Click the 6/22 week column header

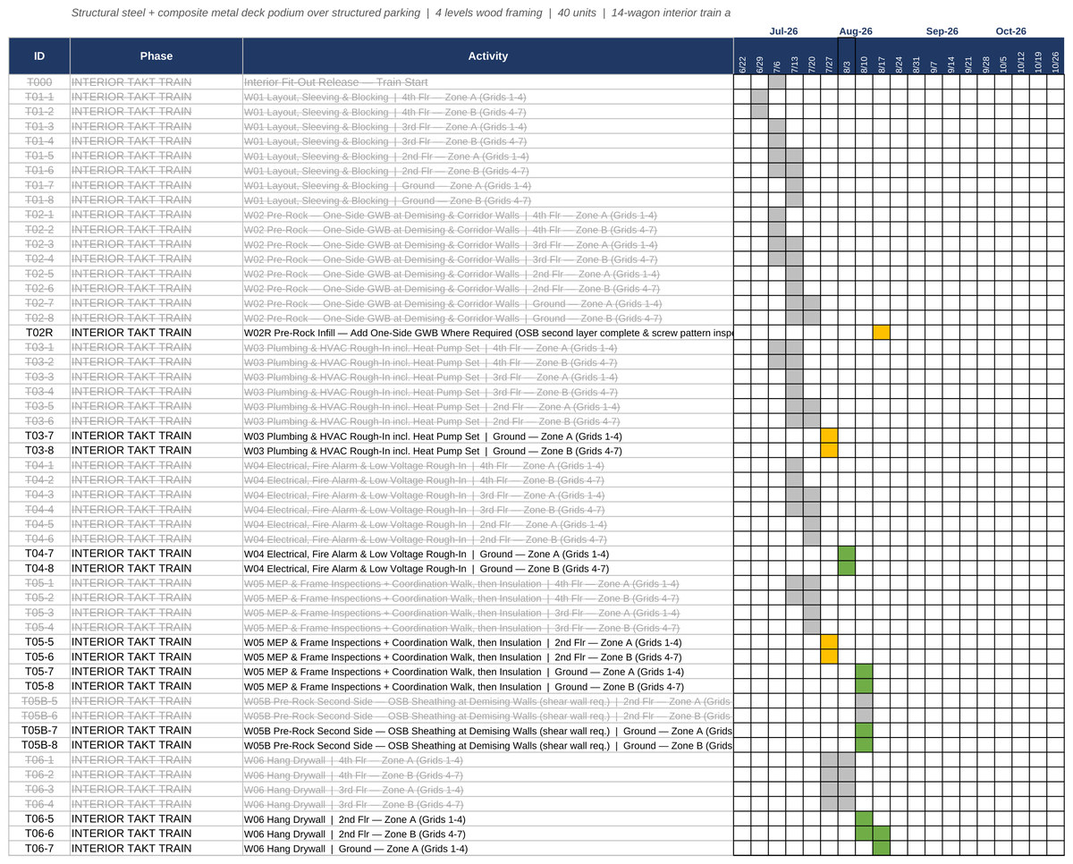[x=742, y=56]
